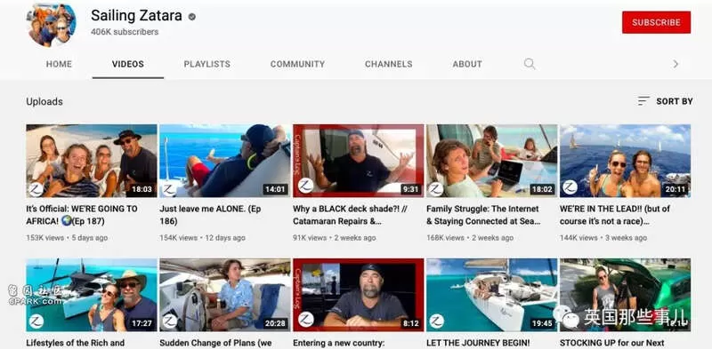Image resolution: width=712 pixels, height=349 pixels.
Task: Click the channel search magnifier icon
Action: tap(530, 64)
